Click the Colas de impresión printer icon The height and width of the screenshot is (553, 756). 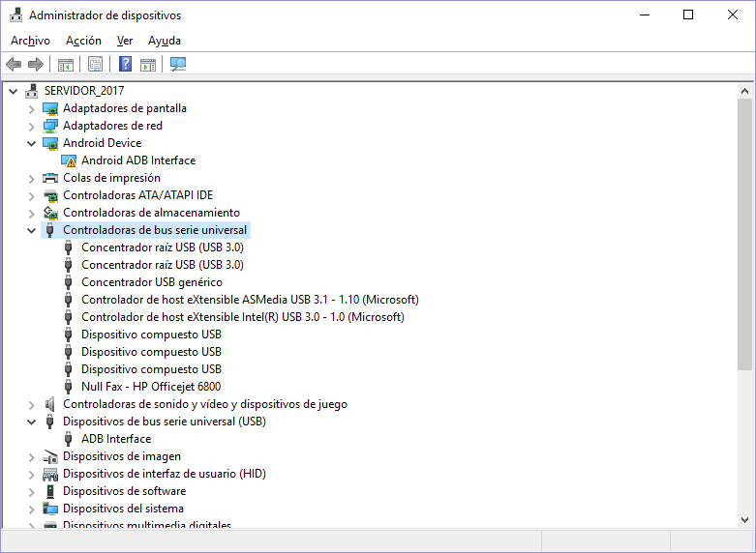50,178
